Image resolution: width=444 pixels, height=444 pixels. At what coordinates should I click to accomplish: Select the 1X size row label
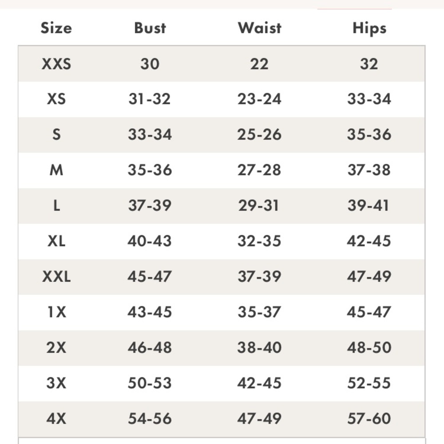pos(57,312)
